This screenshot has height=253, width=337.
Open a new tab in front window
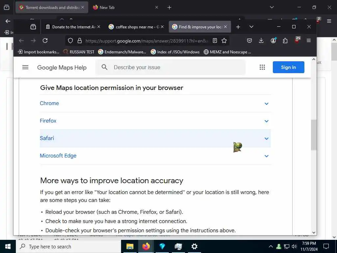click(x=238, y=27)
